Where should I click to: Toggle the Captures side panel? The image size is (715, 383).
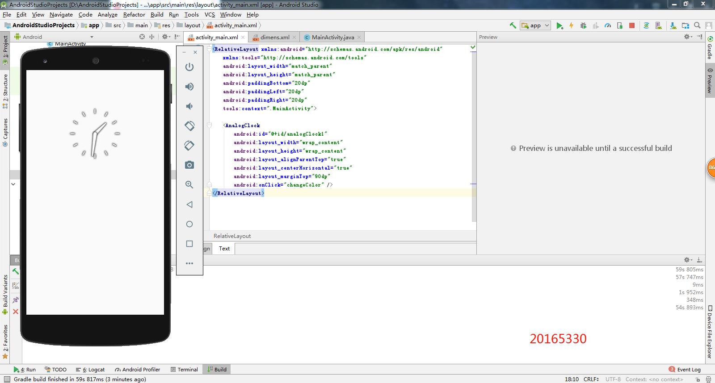tap(5, 132)
